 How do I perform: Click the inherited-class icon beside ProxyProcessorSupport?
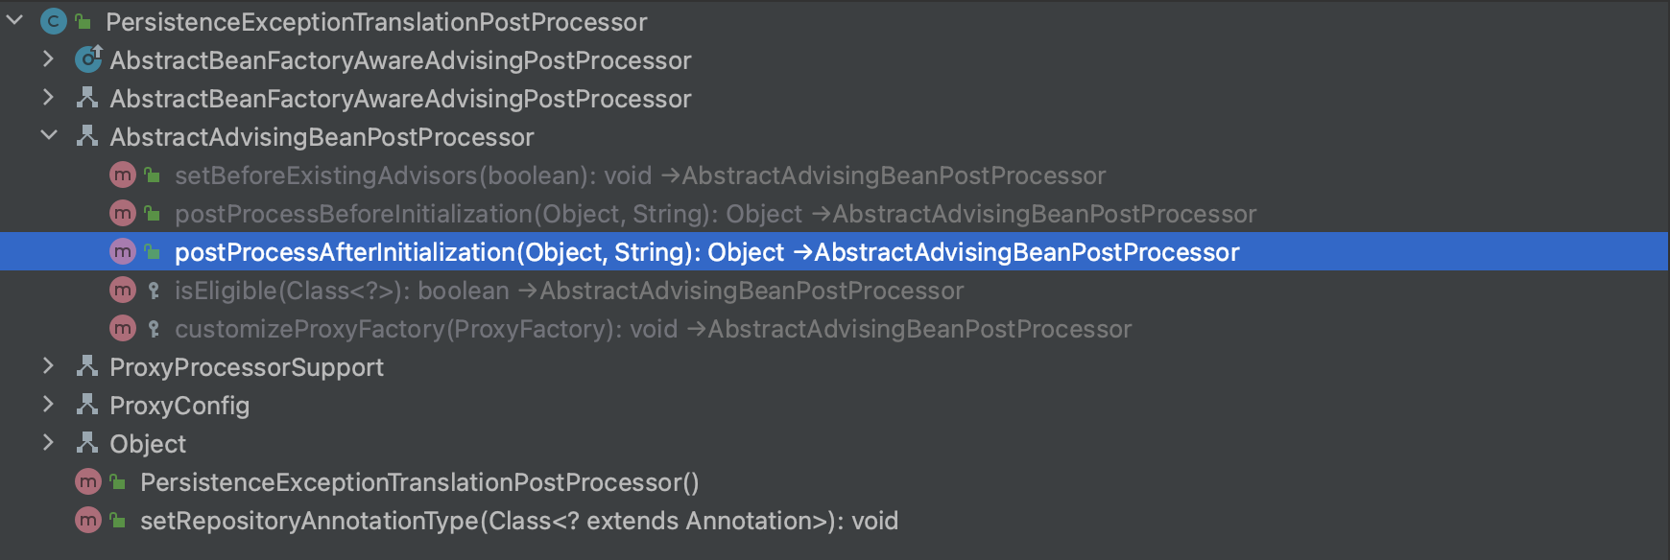click(87, 366)
